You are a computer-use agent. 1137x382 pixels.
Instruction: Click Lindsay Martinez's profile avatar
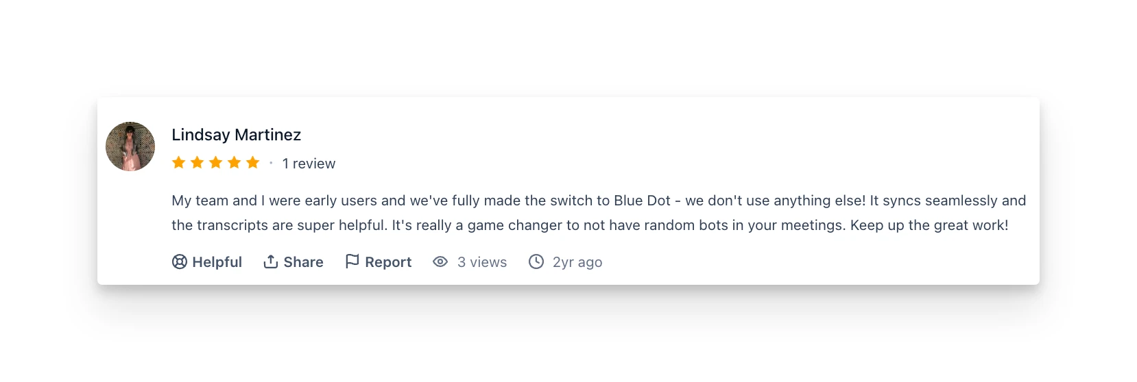click(x=130, y=147)
